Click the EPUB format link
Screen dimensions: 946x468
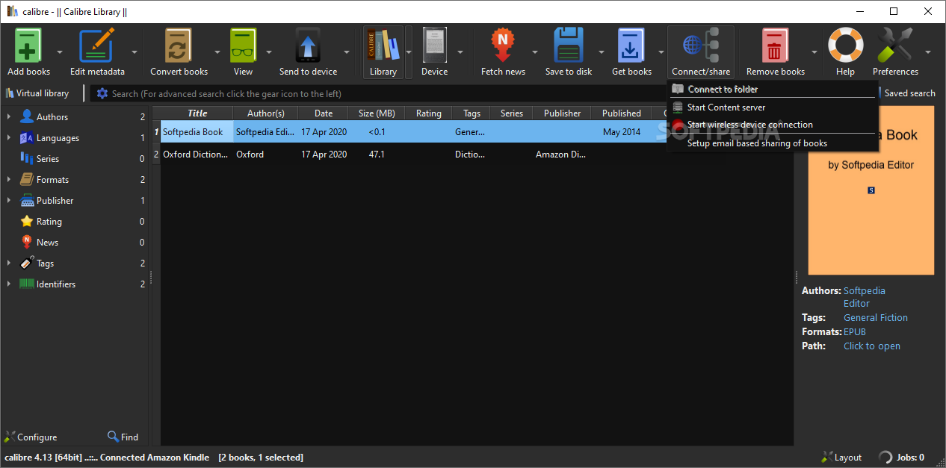point(855,332)
